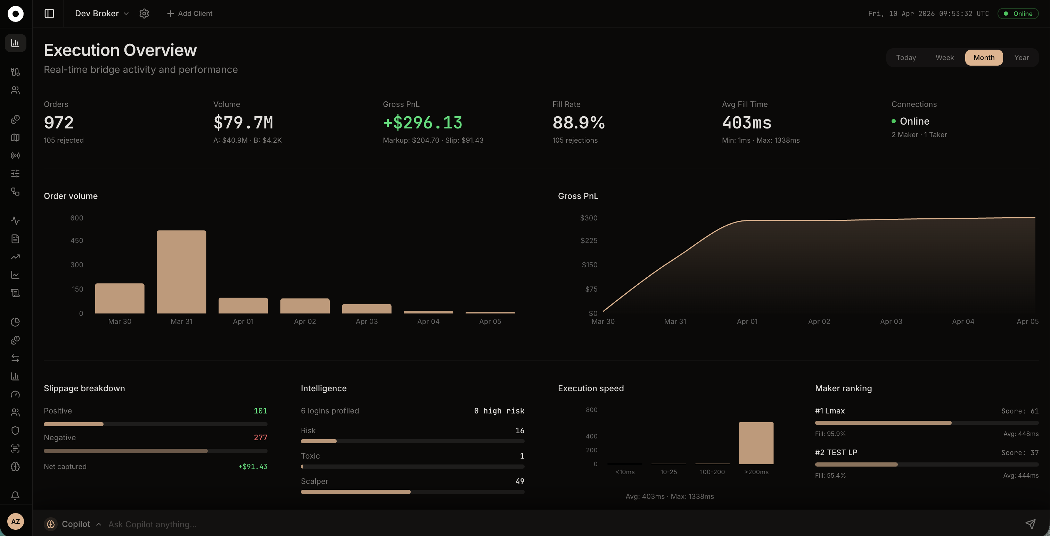Open the broadcast/signal icon in sidebar
This screenshot has height=536, width=1050.
point(15,155)
